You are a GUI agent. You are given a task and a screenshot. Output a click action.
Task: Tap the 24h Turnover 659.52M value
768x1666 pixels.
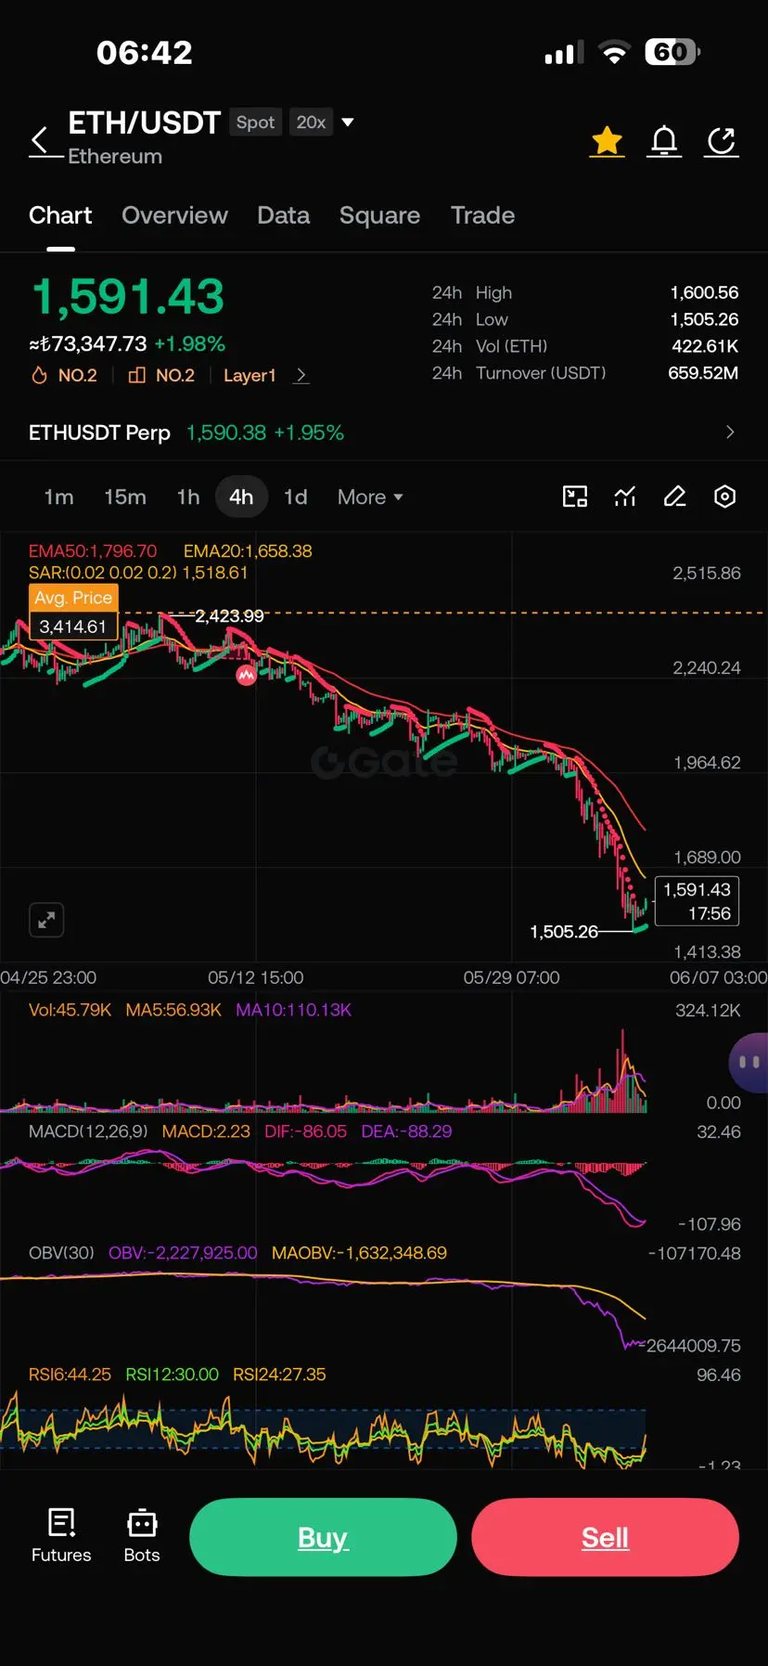[x=703, y=373]
